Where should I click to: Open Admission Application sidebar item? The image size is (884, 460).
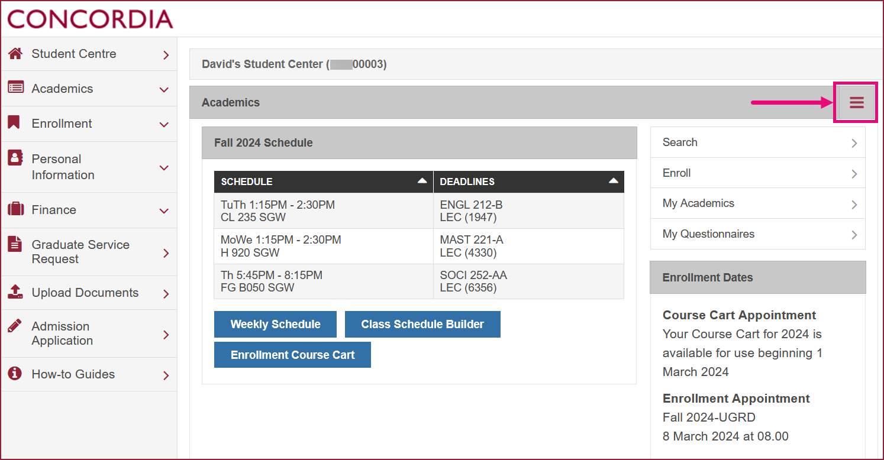(x=89, y=333)
